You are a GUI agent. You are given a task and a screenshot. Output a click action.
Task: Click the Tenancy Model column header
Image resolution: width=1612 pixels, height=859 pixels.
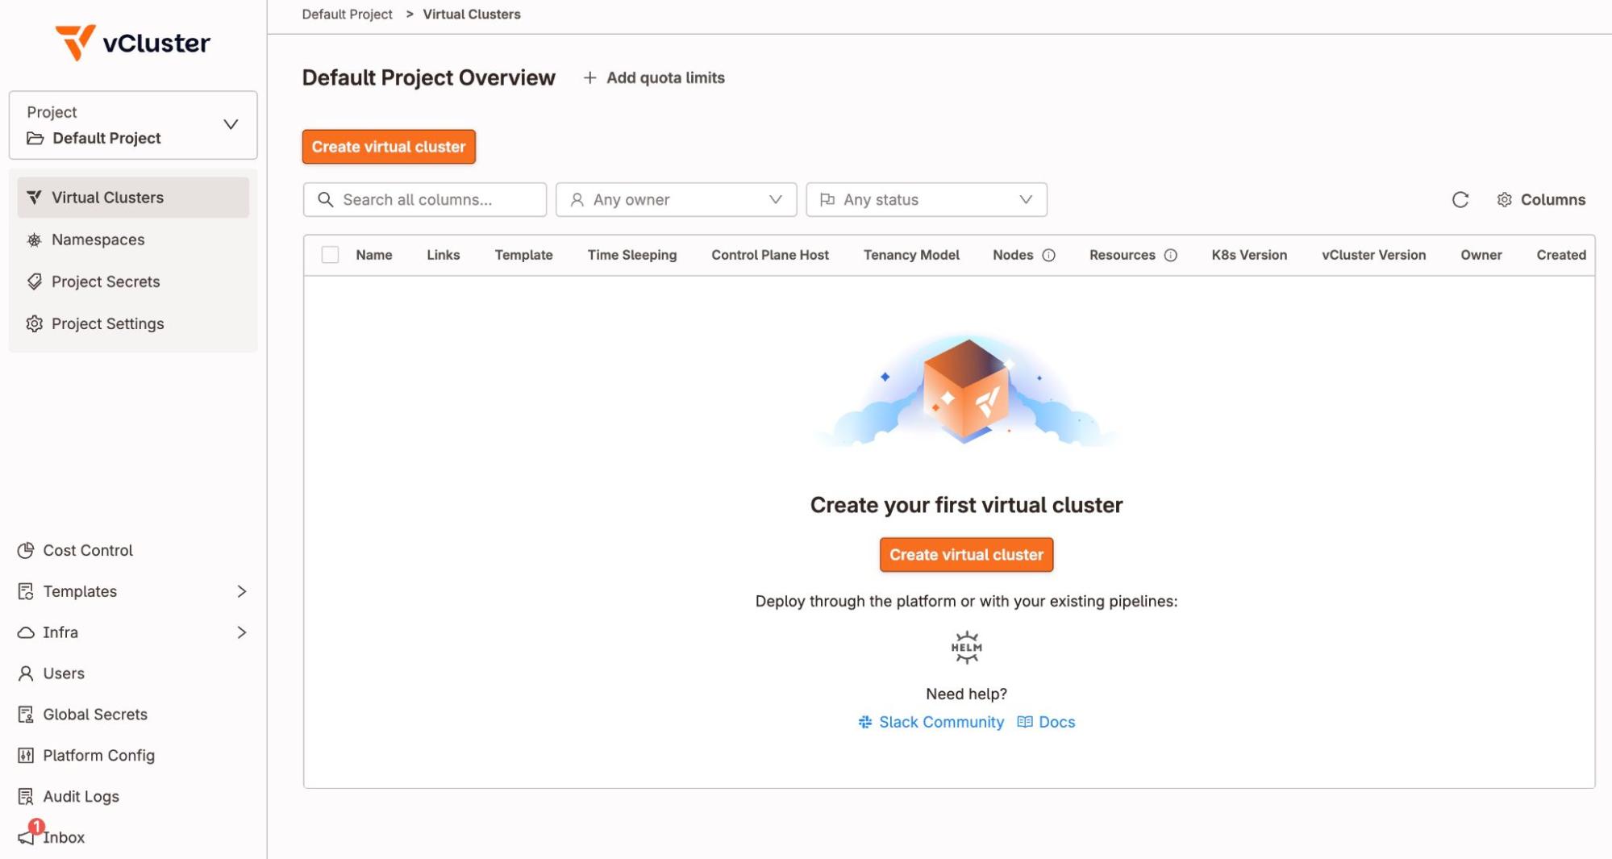pyautogui.click(x=911, y=255)
